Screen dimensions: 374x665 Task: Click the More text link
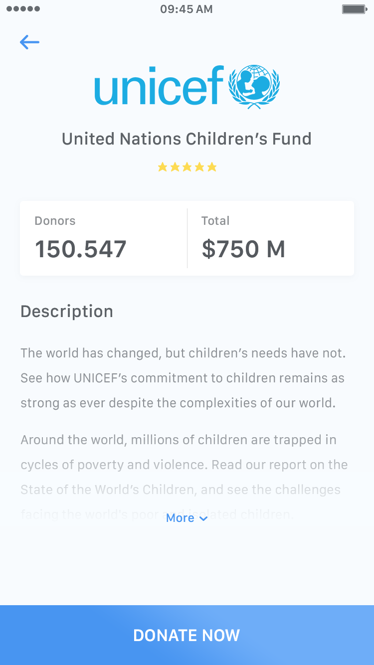pos(180,518)
